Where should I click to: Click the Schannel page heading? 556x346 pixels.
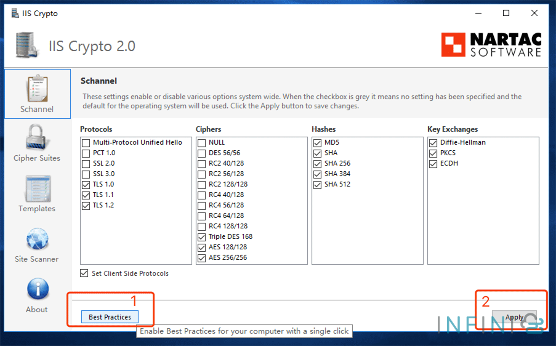(99, 81)
